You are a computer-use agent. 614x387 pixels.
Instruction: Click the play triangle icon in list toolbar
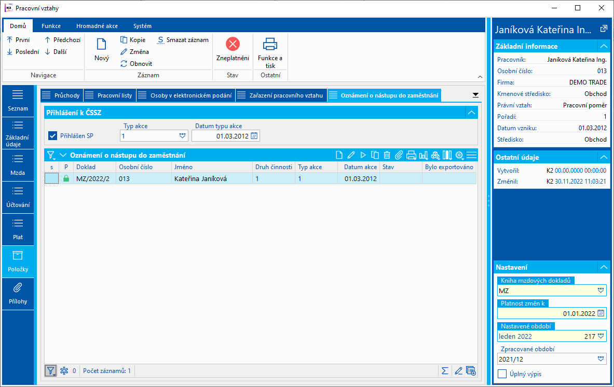coord(363,155)
